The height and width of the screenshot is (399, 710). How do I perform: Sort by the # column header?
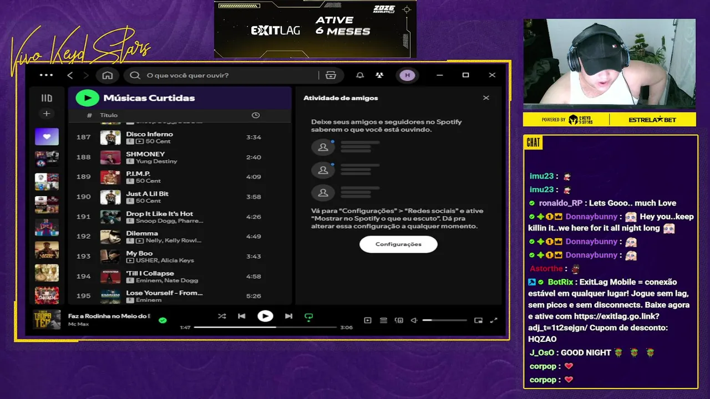click(89, 115)
